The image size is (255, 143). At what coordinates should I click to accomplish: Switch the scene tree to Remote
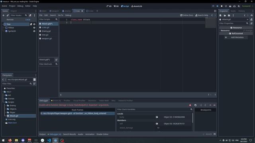(10, 19)
